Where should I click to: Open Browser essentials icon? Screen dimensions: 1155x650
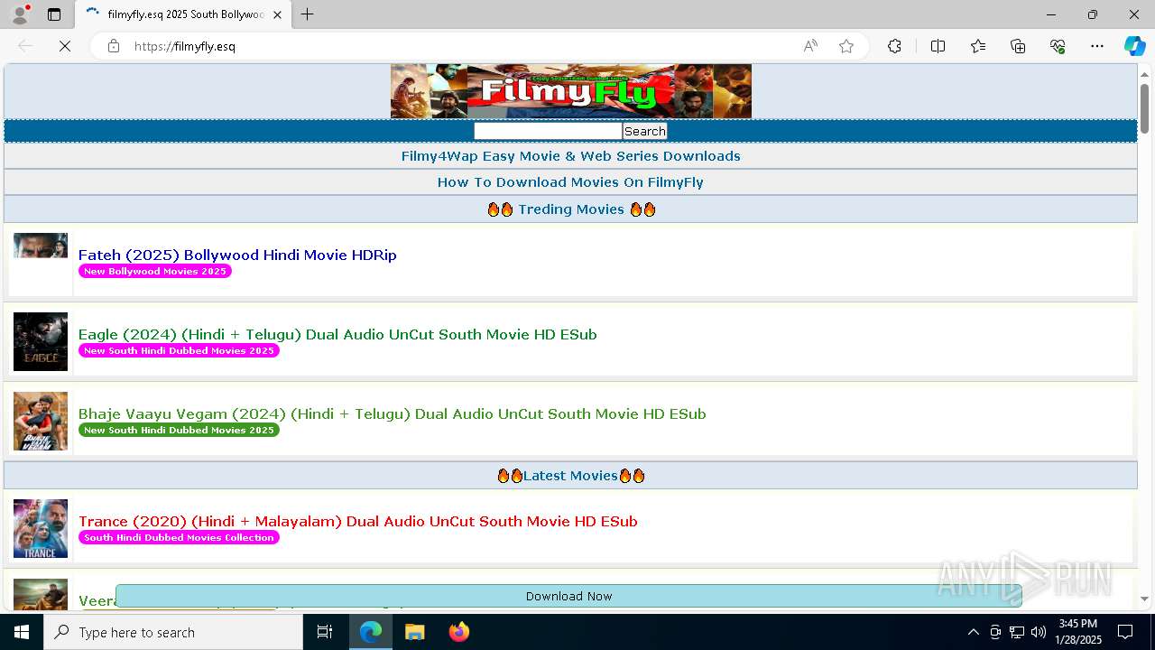tap(1058, 46)
